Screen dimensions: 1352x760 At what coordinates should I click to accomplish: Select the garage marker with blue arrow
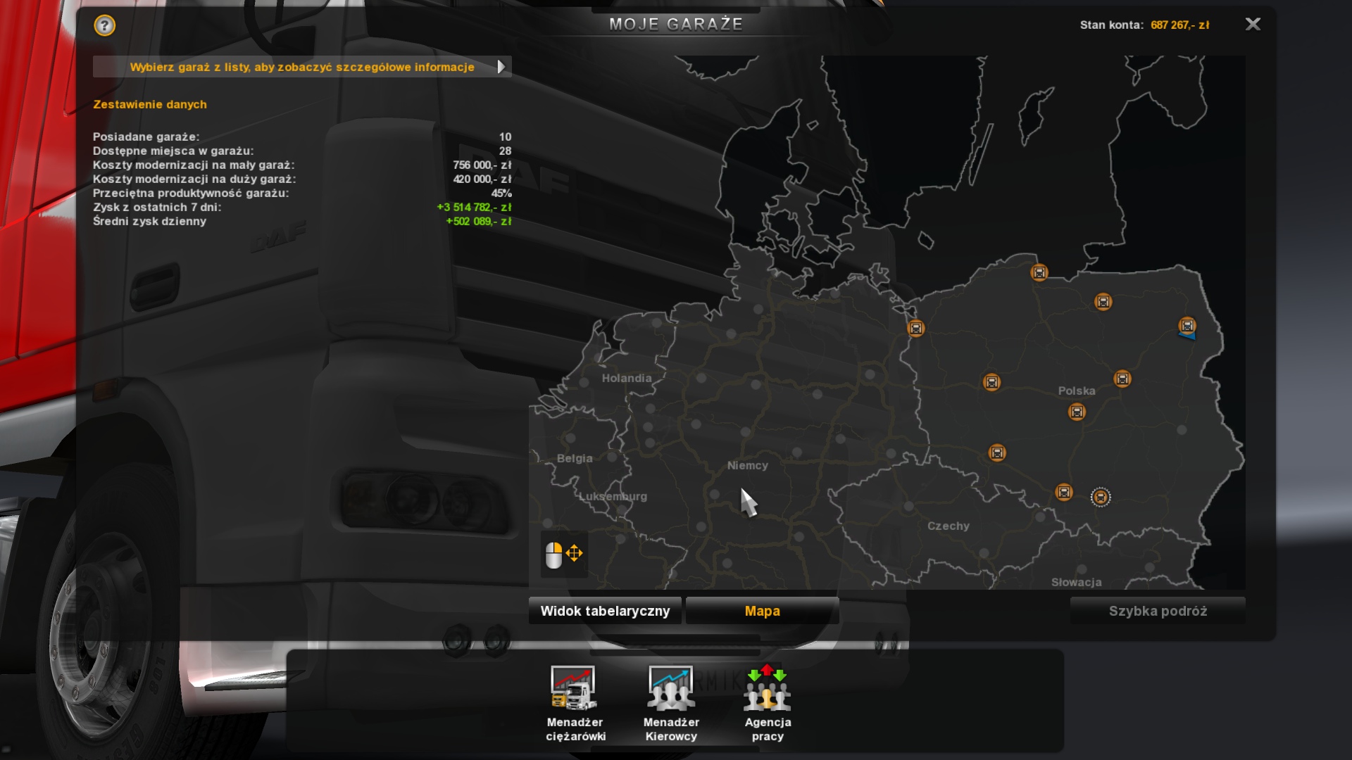pyautogui.click(x=1187, y=326)
